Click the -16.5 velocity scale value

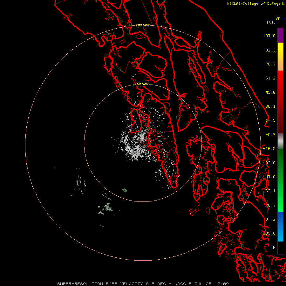coord(269,149)
